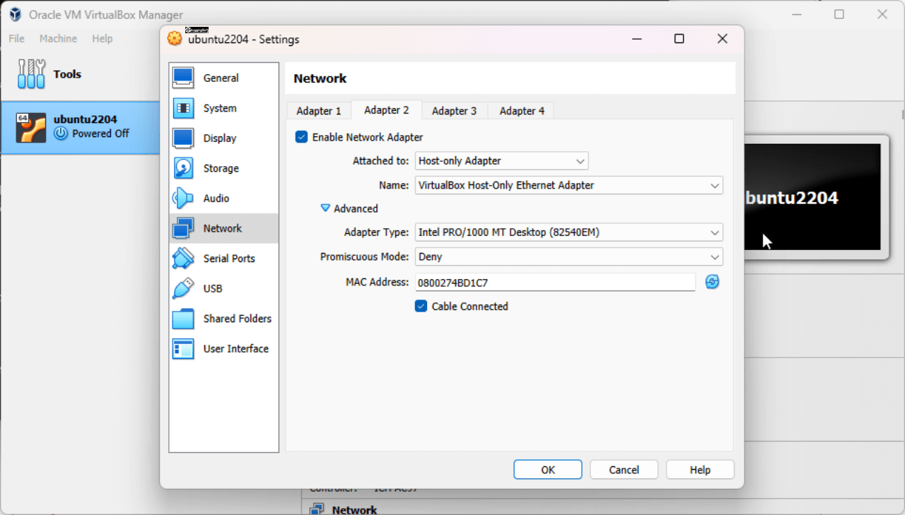This screenshot has height=515, width=905.
Task: Toggle the Cable Connected checkbox
Action: [x=421, y=306]
